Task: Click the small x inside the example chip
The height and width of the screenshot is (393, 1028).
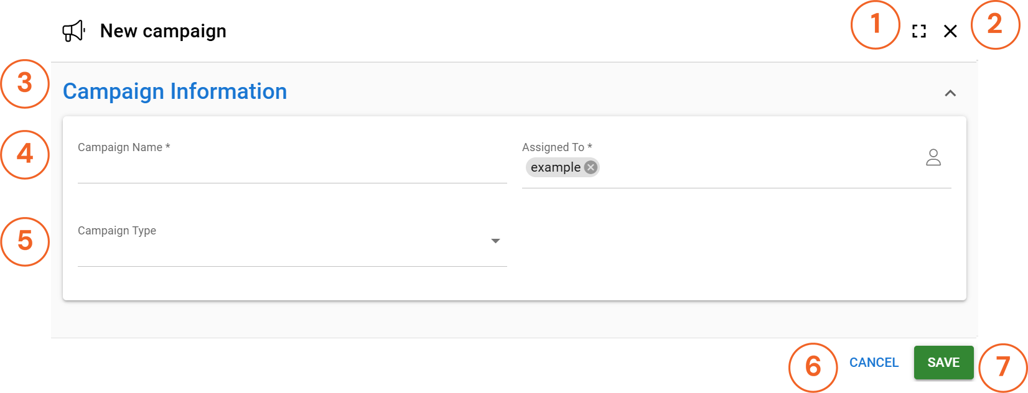Action: point(591,167)
